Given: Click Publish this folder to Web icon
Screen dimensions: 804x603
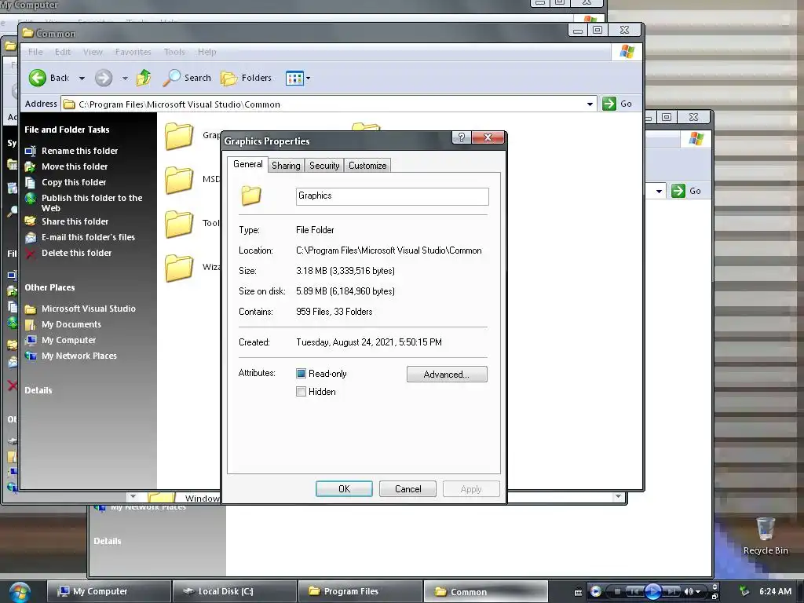Looking at the screenshot, I should (x=31, y=199).
